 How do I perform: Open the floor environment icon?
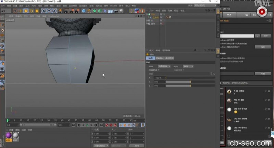pos(110,11)
